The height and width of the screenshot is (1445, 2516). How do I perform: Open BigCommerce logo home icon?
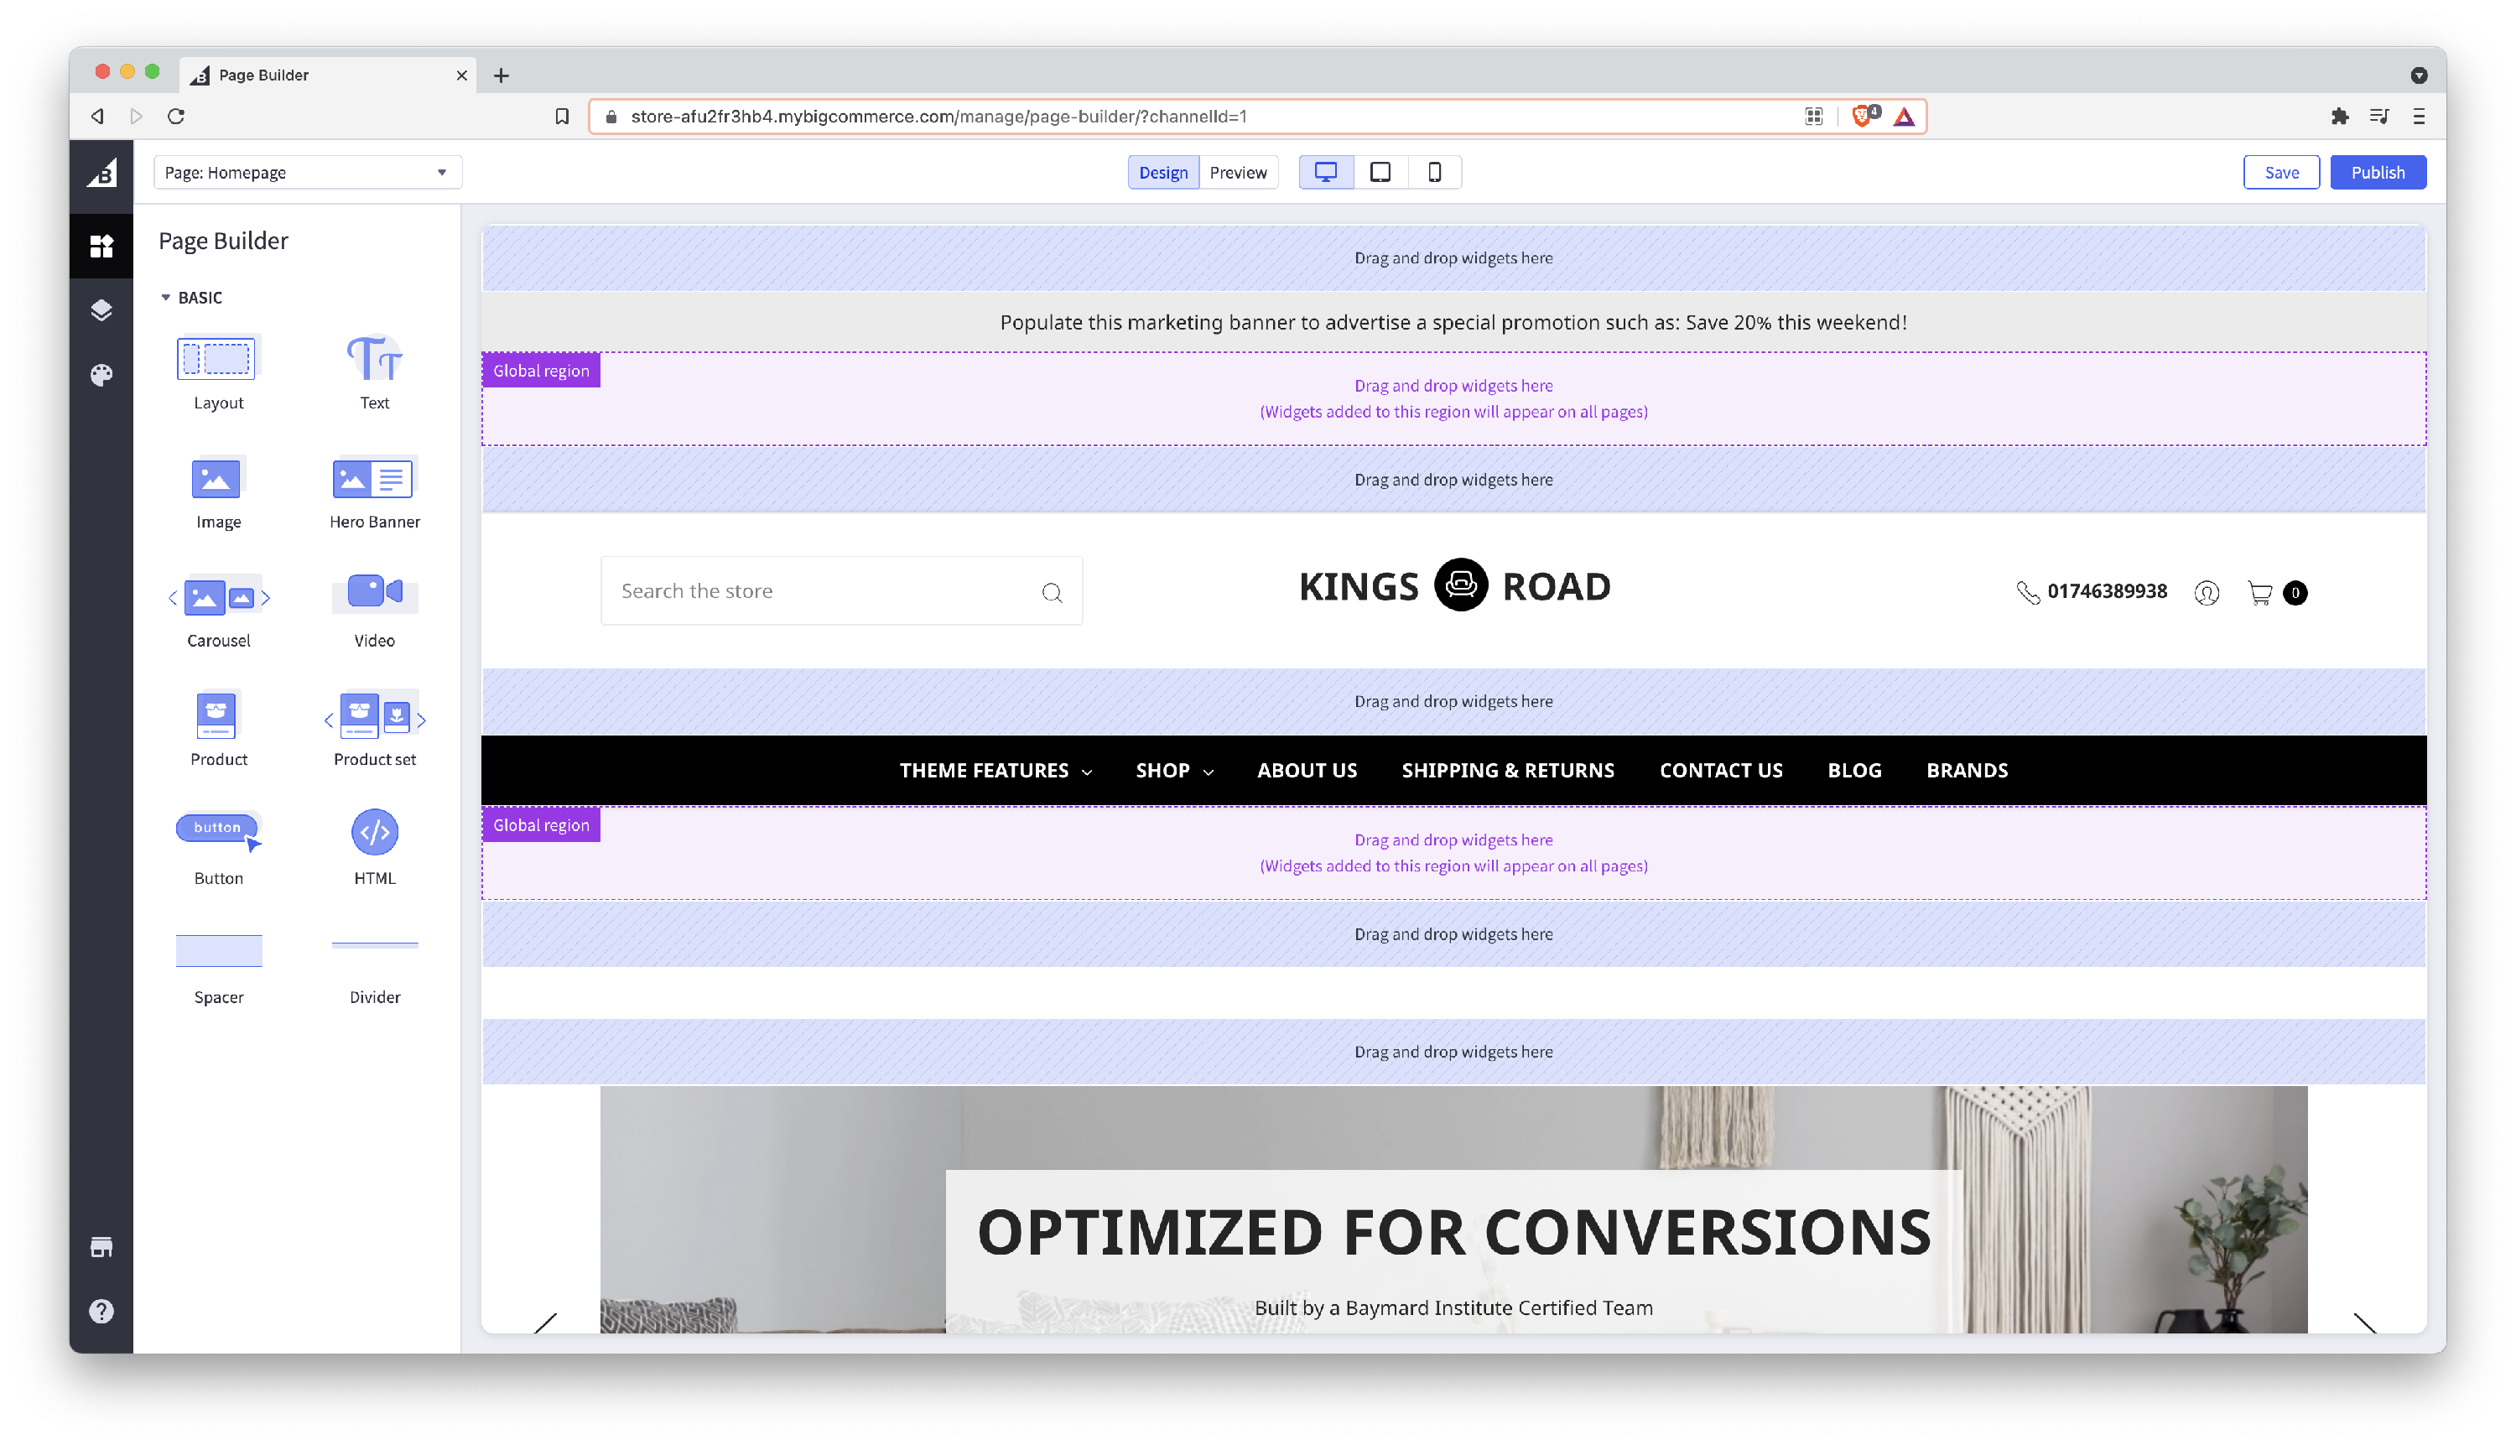(x=101, y=173)
